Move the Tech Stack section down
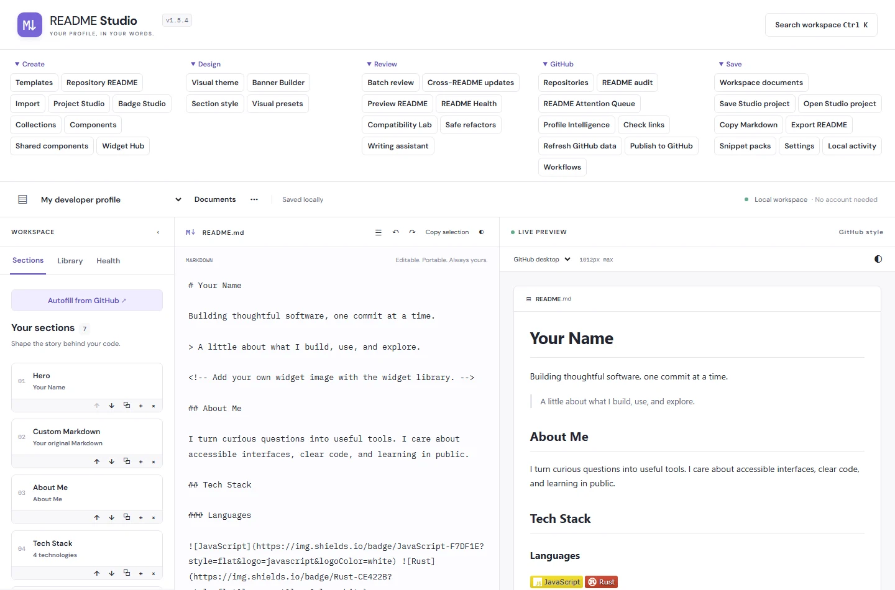 coord(112,573)
